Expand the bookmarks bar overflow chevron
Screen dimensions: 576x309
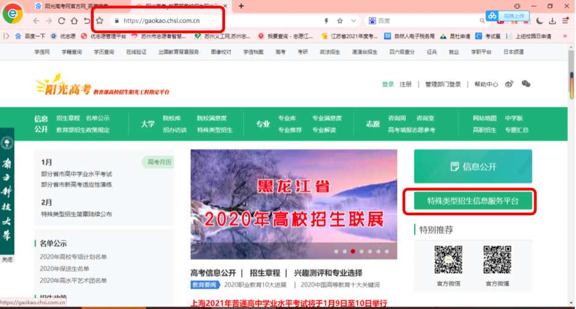click(x=565, y=36)
